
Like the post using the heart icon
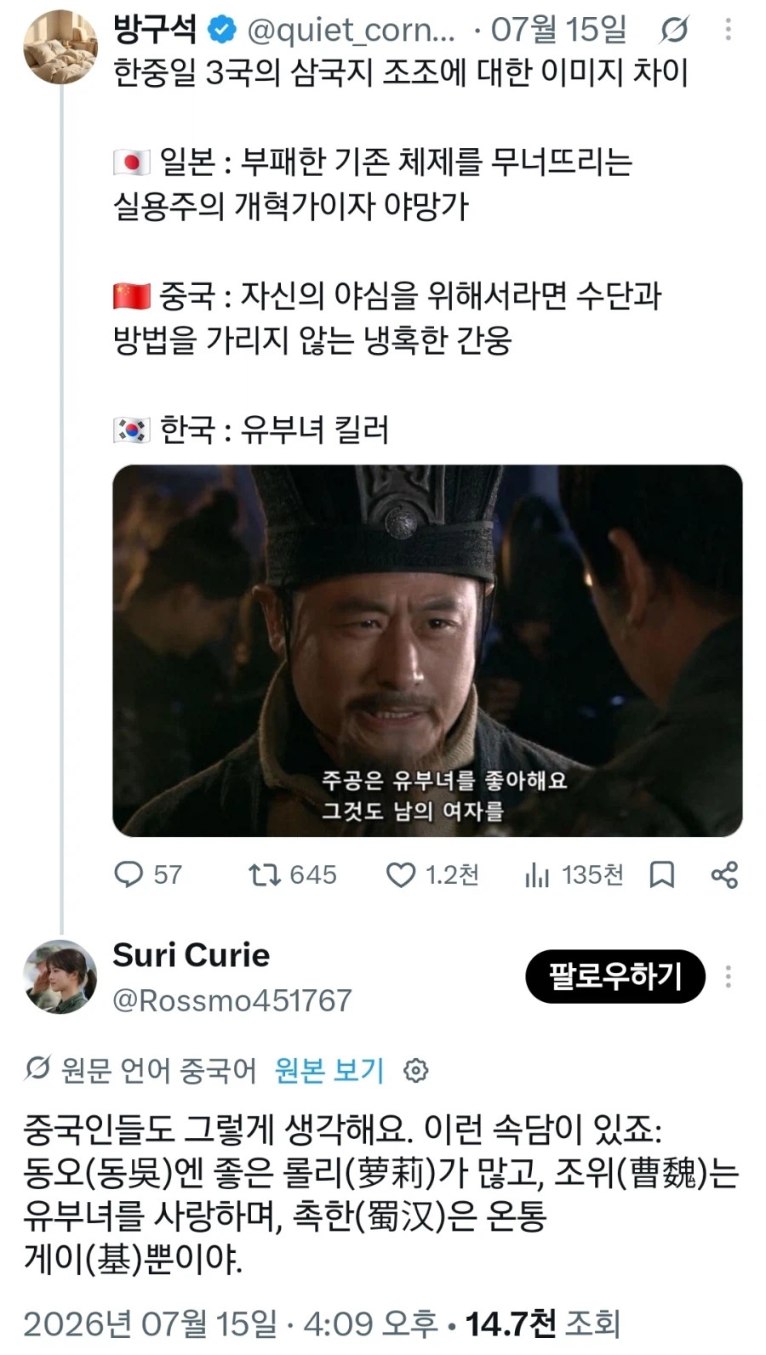point(401,874)
